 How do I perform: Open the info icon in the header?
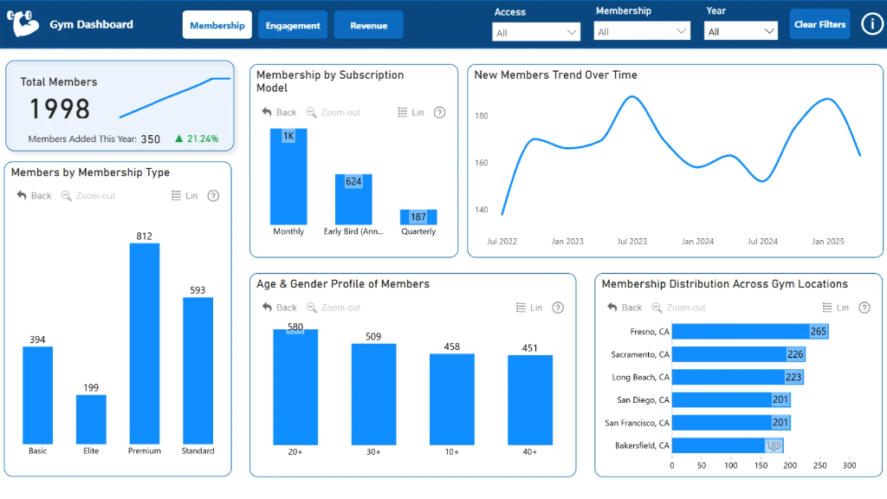click(x=871, y=23)
